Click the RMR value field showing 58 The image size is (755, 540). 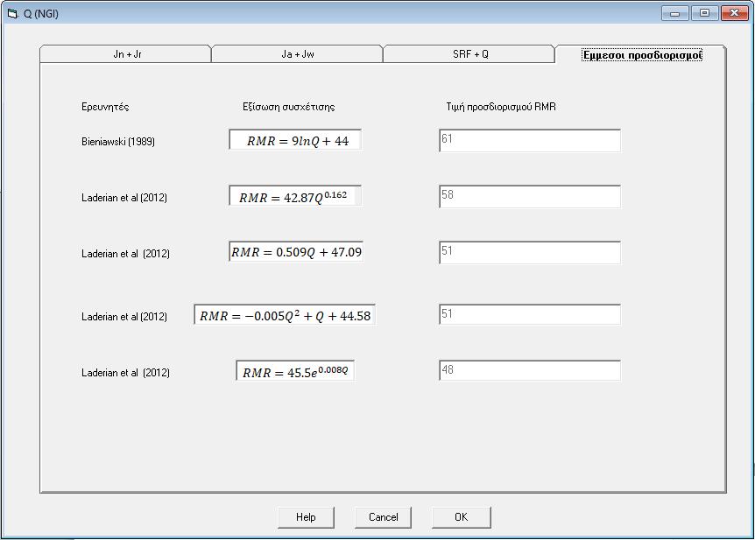point(530,196)
